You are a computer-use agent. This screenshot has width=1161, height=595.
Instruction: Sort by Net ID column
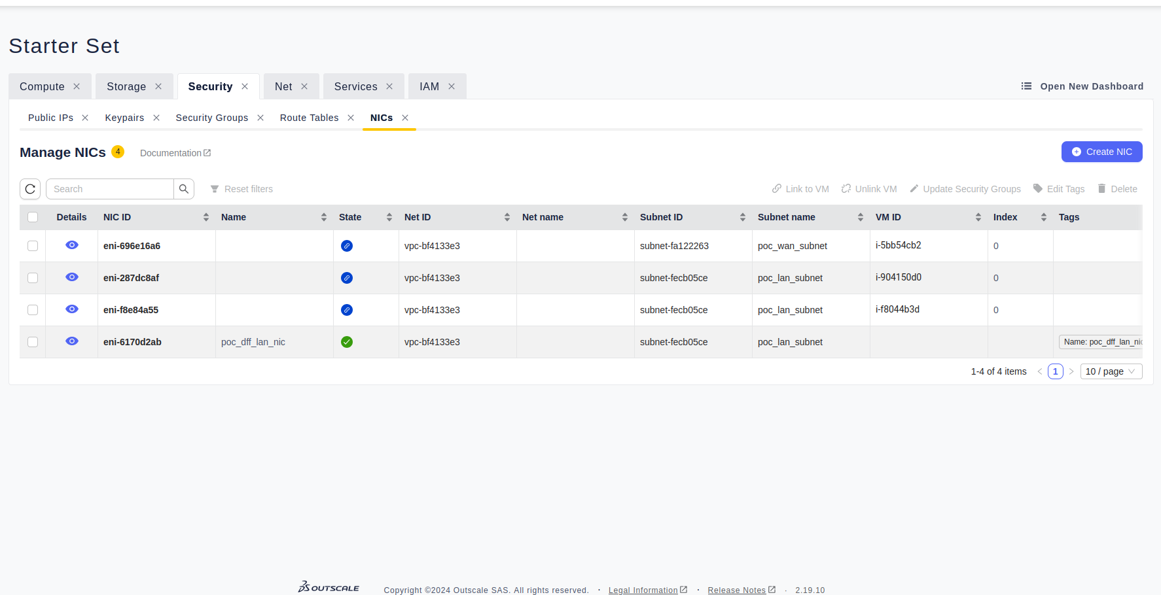tap(507, 217)
